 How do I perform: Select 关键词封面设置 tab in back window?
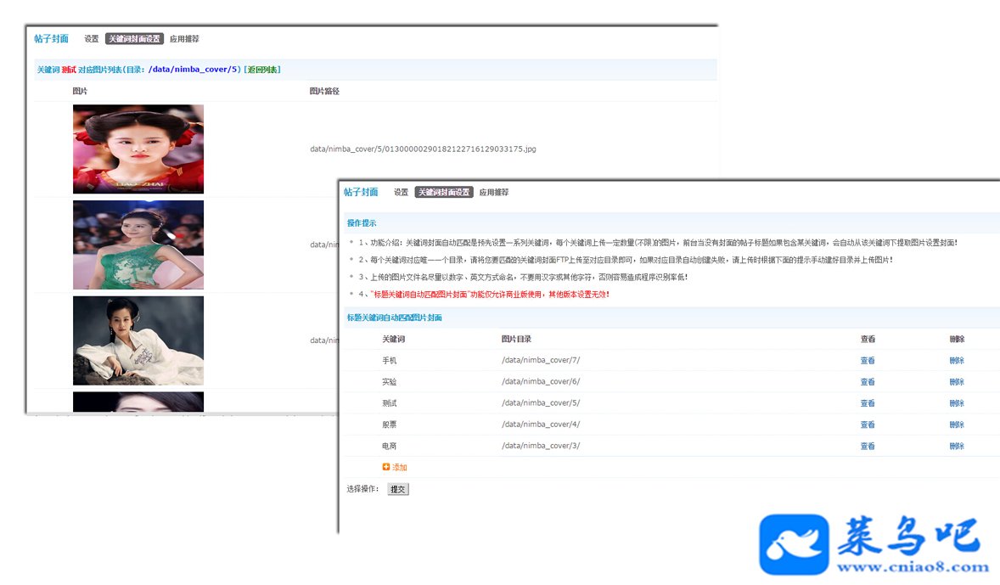[x=135, y=39]
